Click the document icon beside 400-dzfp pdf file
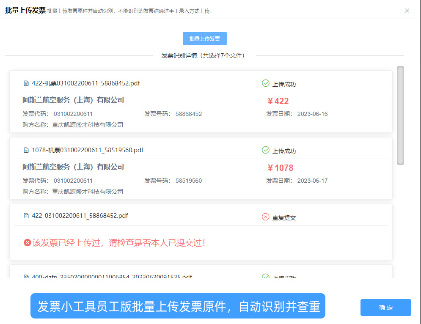 26,277
